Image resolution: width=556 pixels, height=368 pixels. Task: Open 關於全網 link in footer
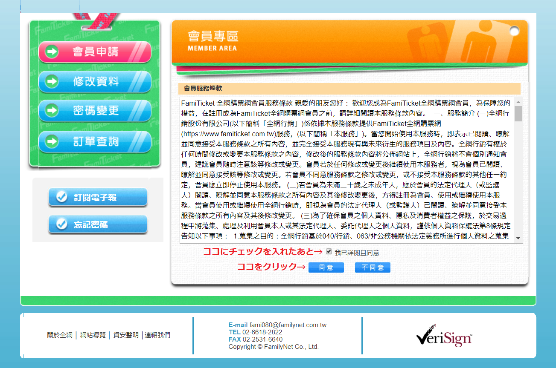(x=60, y=335)
